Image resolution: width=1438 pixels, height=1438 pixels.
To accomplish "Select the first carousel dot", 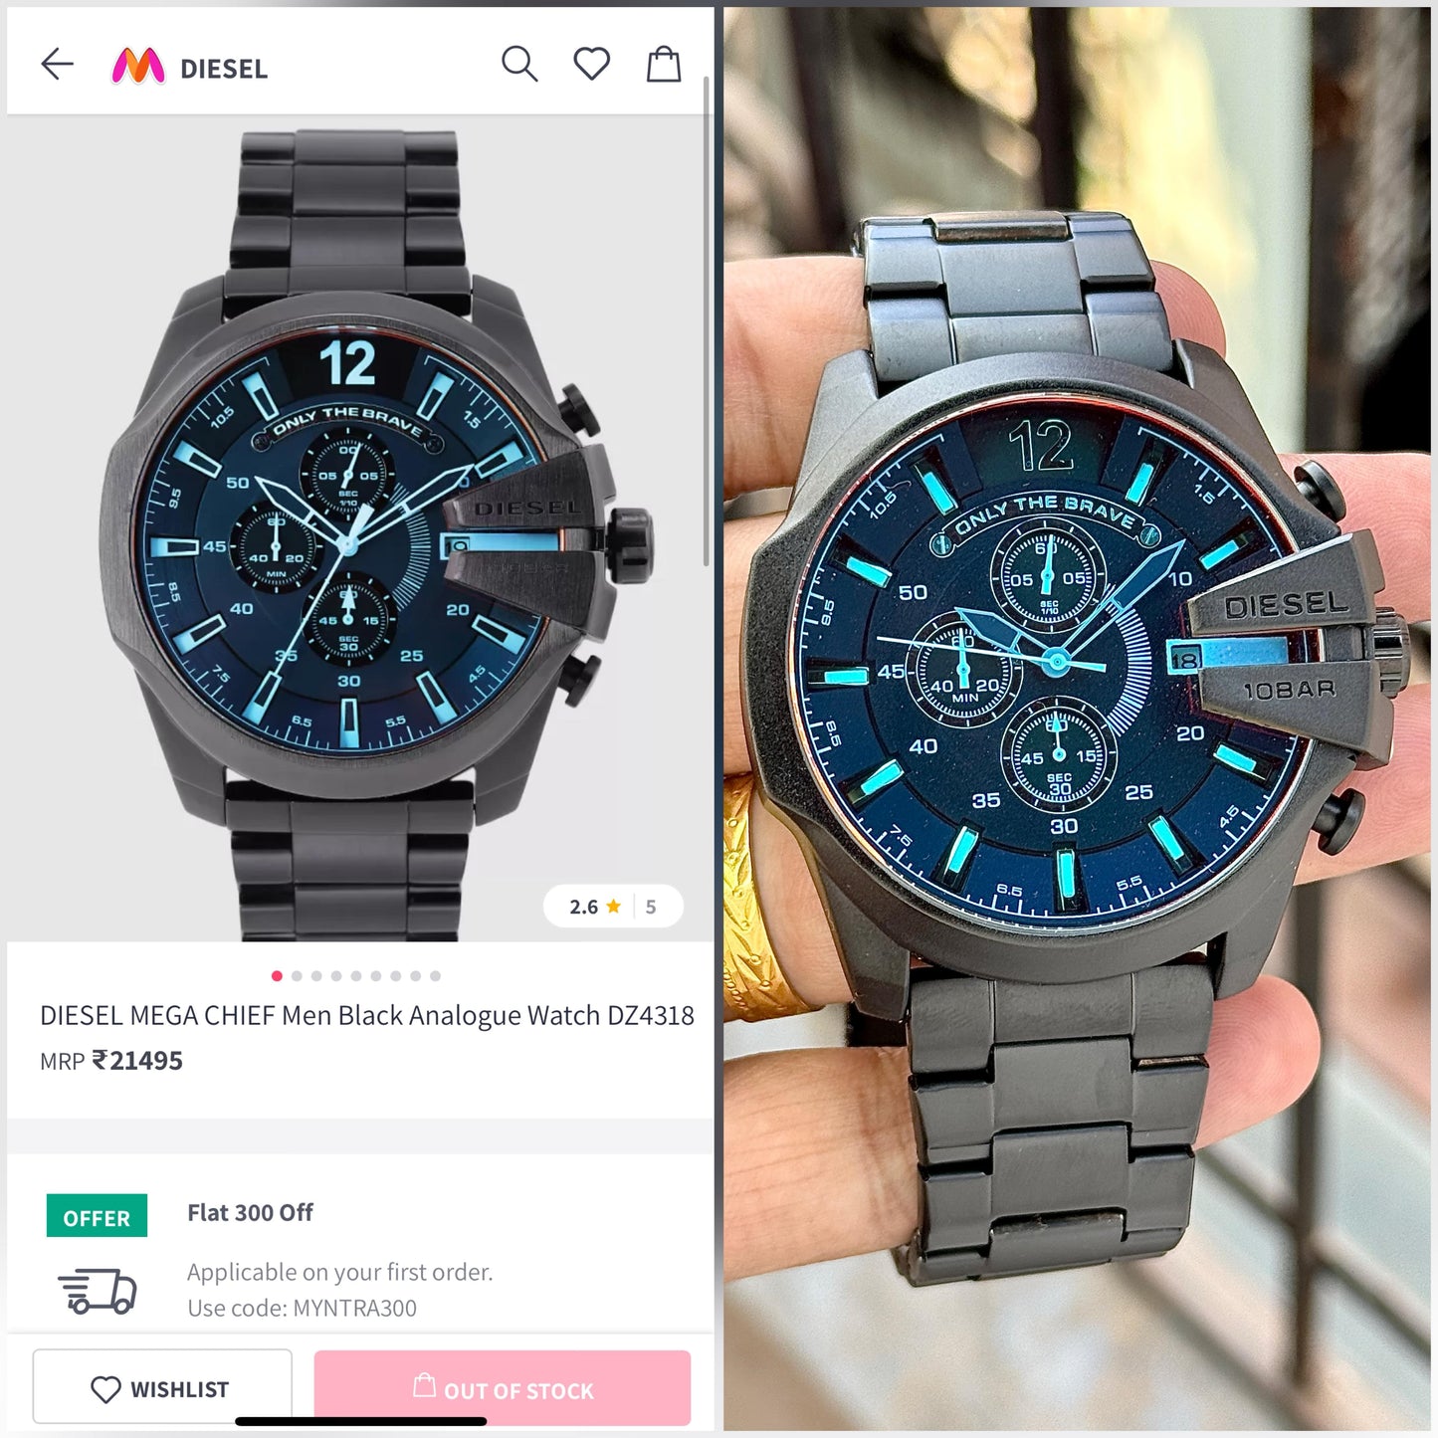I will (277, 976).
